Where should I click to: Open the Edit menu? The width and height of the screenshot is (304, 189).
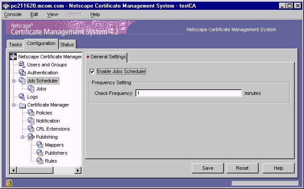[34, 15]
